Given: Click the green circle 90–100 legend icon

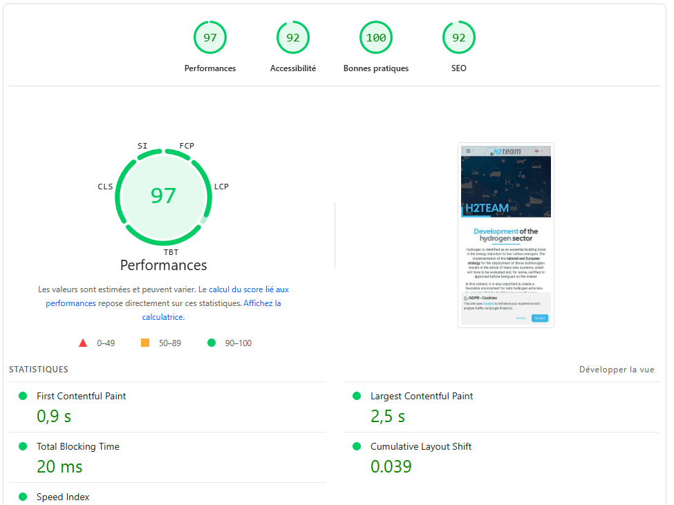Looking at the screenshot, I should tap(212, 343).
